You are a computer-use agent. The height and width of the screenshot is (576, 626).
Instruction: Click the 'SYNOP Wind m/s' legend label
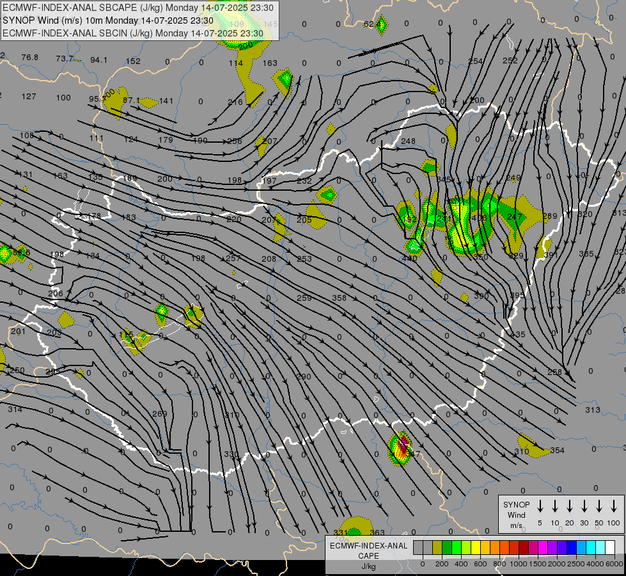click(x=516, y=515)
